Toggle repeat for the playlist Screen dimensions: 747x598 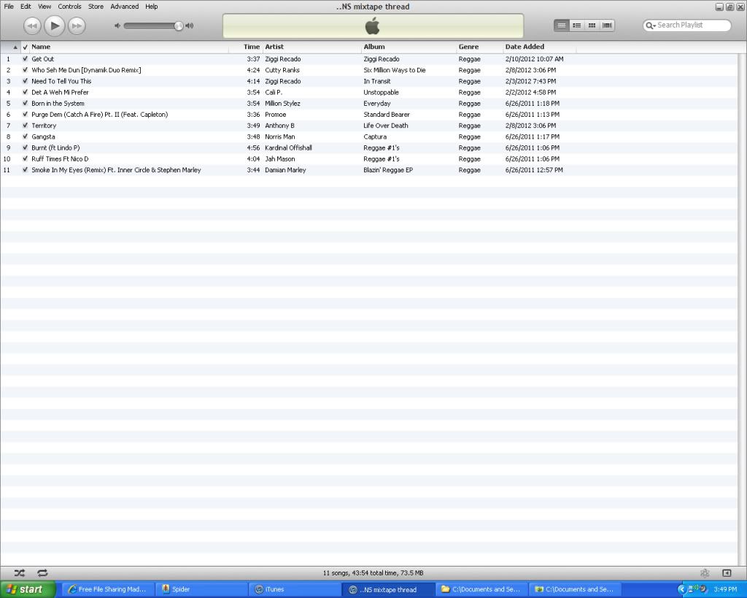point(42,573)
